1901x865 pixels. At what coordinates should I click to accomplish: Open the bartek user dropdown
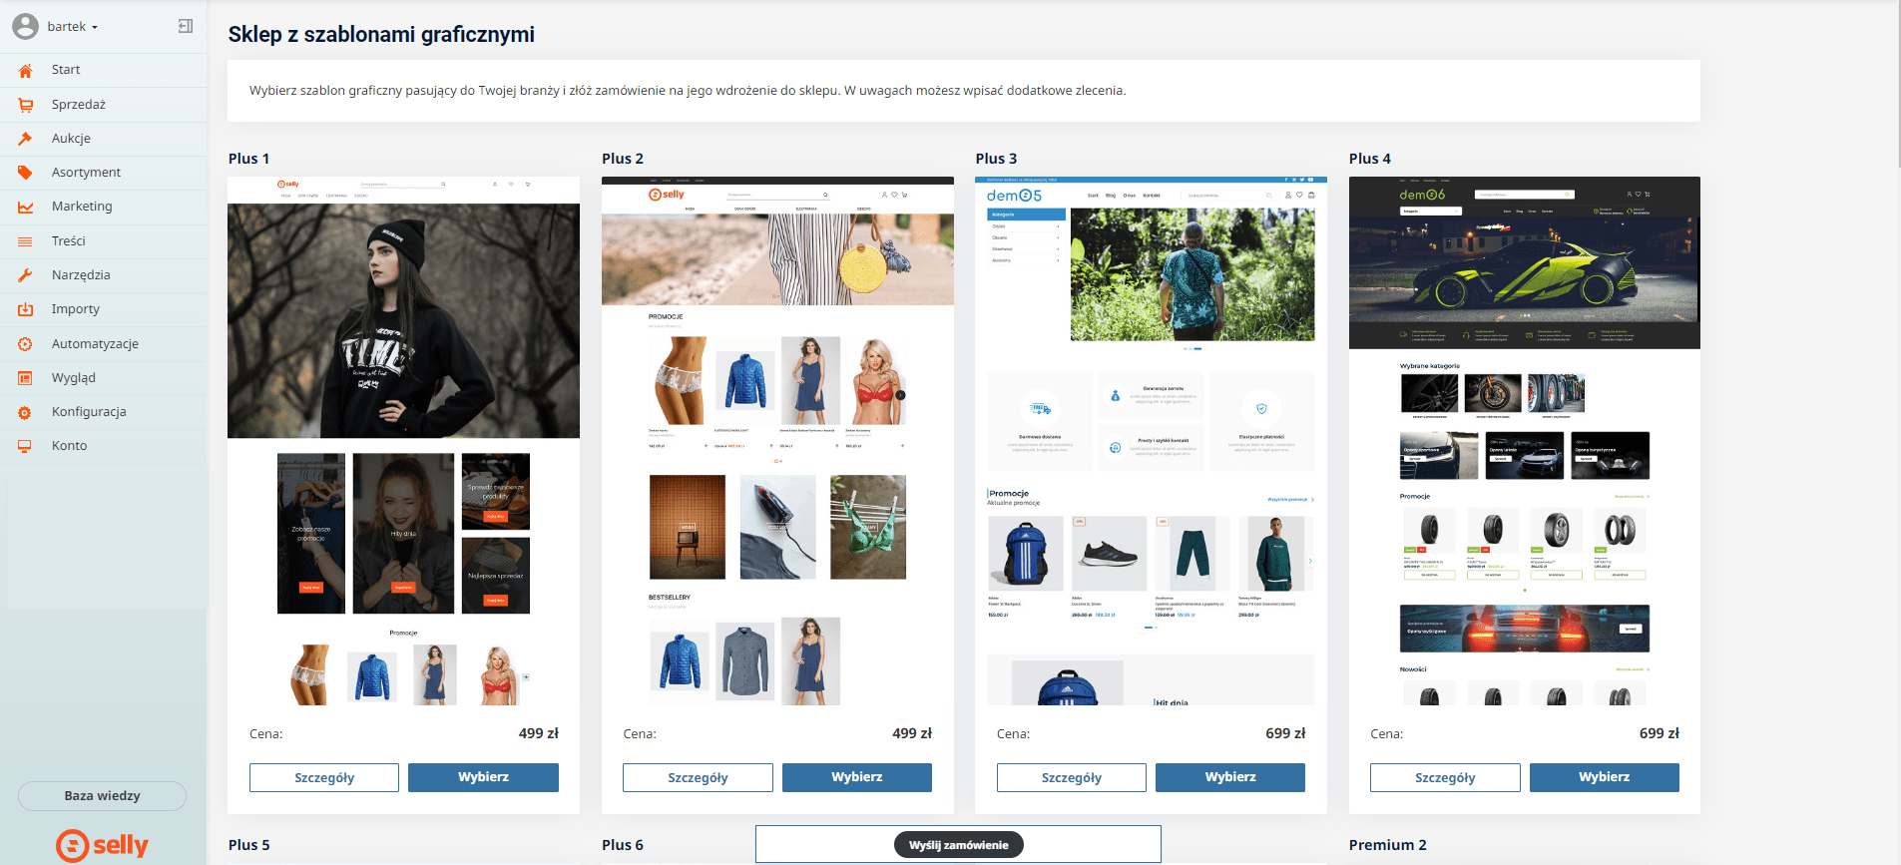[72, 27]
